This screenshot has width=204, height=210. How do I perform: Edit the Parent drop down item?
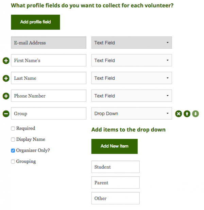[x=116, y=182]
